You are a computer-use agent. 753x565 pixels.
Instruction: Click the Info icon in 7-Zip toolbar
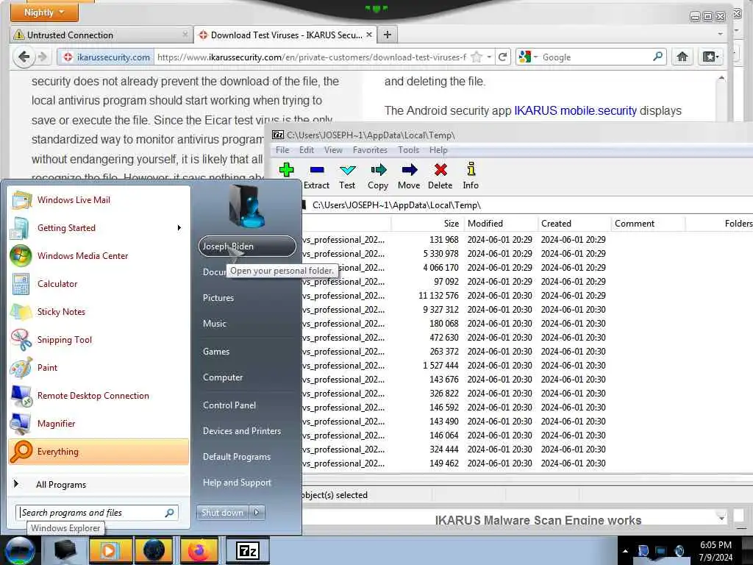pyautogui.click(x=471, y=168)
